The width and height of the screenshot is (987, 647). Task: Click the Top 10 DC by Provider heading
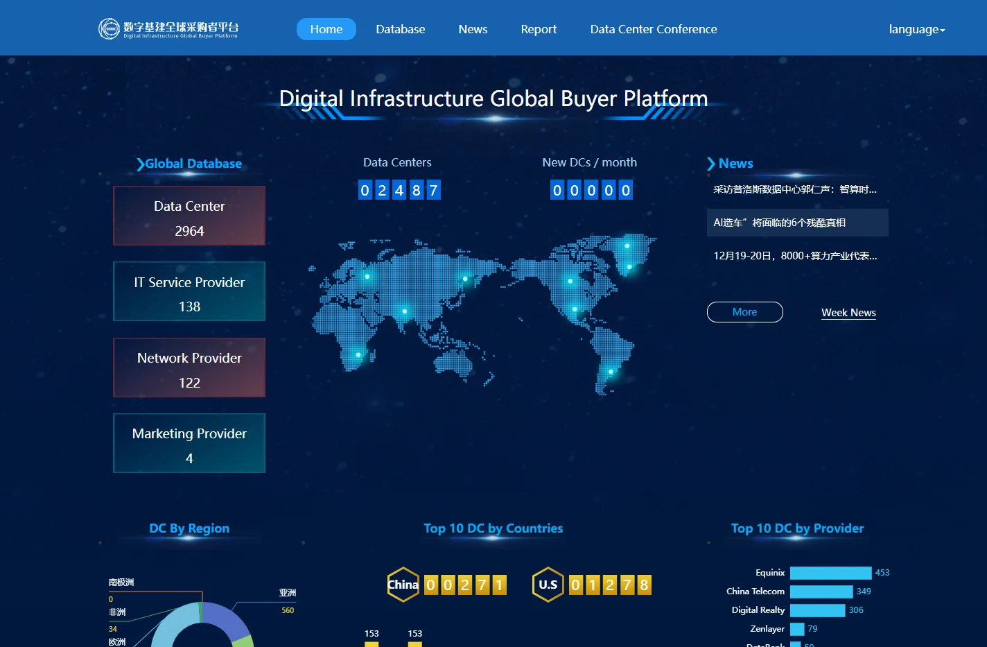click(797, 528)
